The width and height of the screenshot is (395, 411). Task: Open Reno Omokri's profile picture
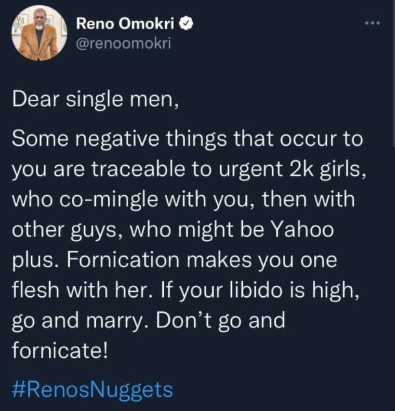pyautogui.click(x=38, y=33)
